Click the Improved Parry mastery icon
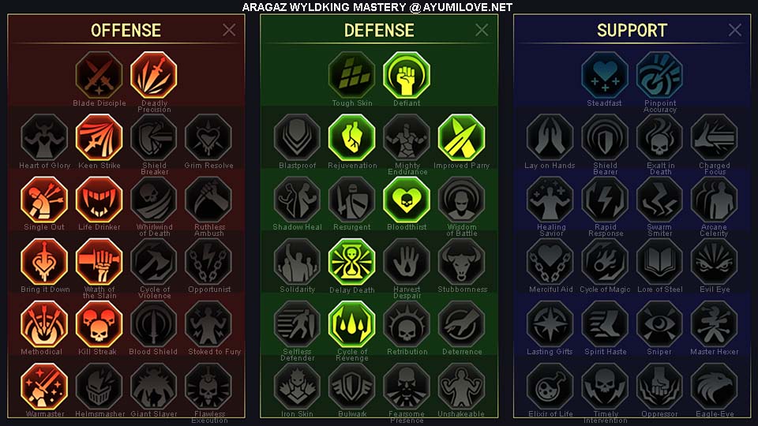This screenshot has width=758, height=426. [x=461, y=137]
